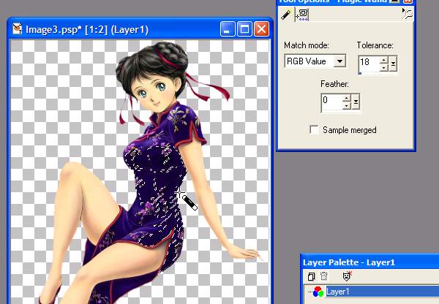Click the Create Layer icon in Layer Palette

pos(311,276)
